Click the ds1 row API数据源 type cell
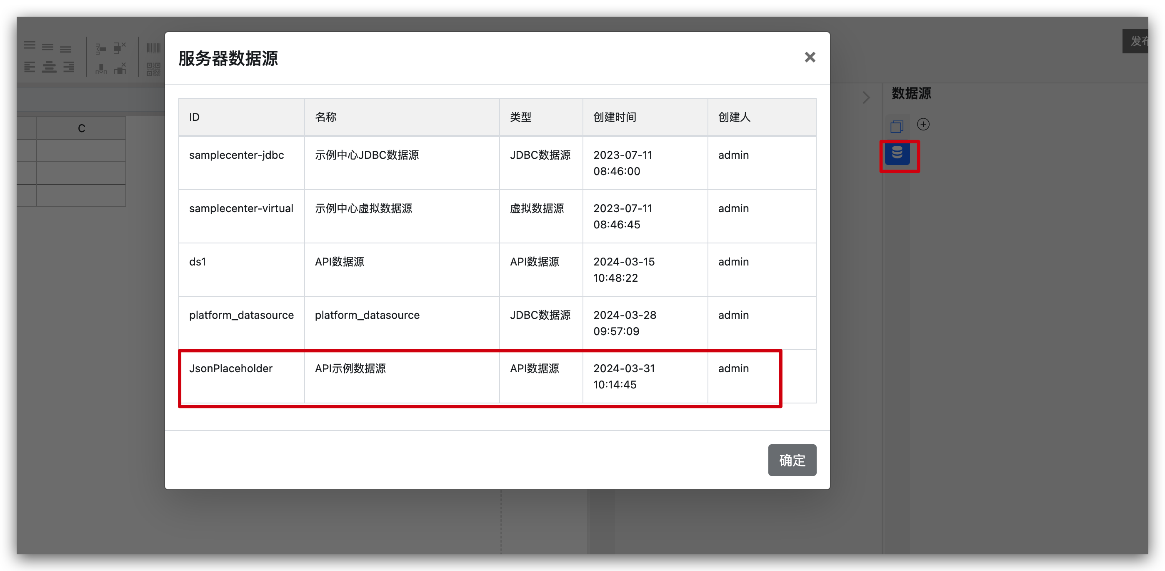Image resolution: width=1165 pixels, height=571 pixels. [541, 269]
